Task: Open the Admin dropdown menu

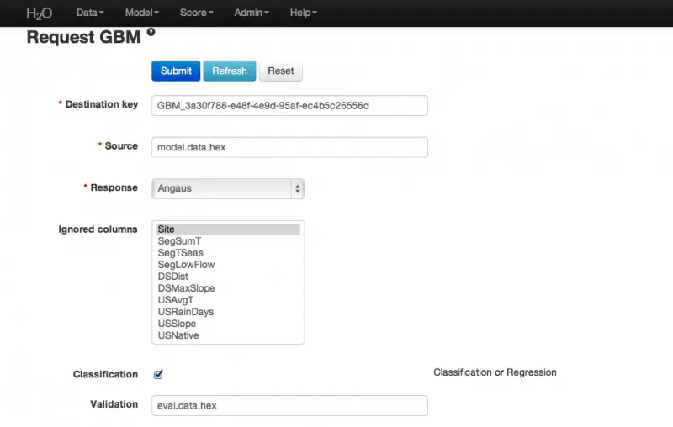Action: point(252,13)
